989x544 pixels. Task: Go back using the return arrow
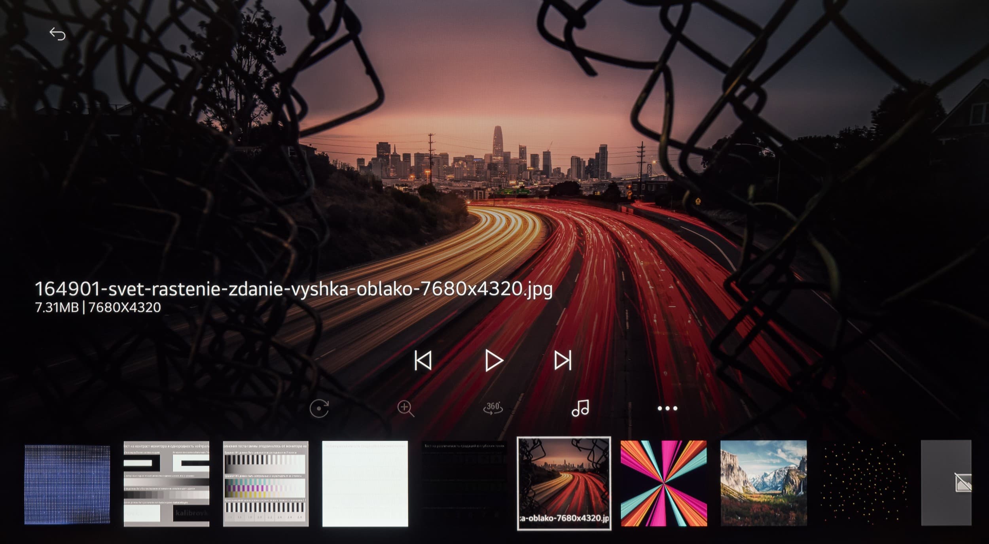click(x=58, y=34)
